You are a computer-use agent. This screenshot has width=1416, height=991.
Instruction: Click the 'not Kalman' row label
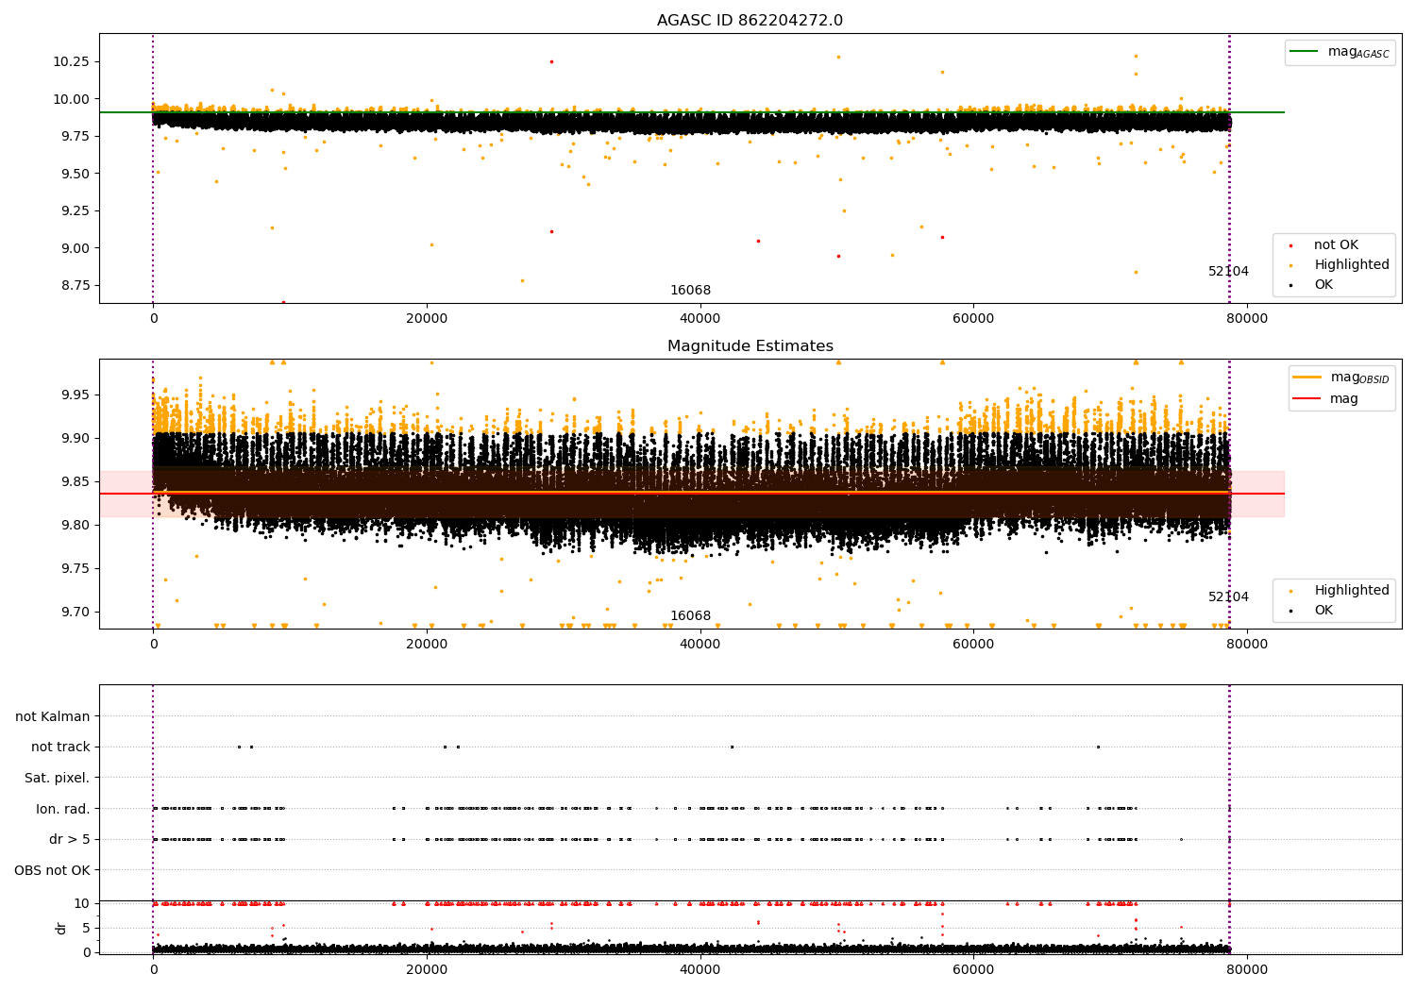53,717
